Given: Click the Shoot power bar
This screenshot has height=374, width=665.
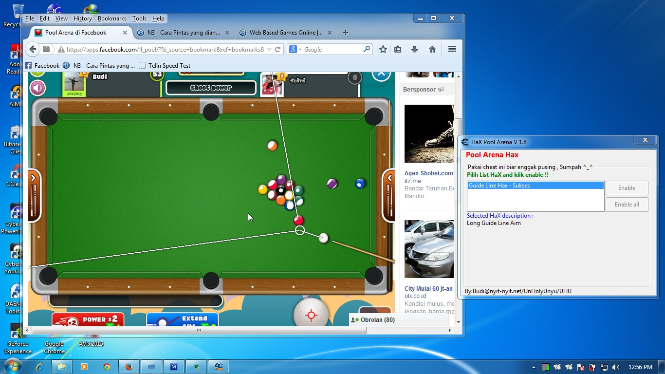Looking at the screenshot, I should click(x=211, y=88).
